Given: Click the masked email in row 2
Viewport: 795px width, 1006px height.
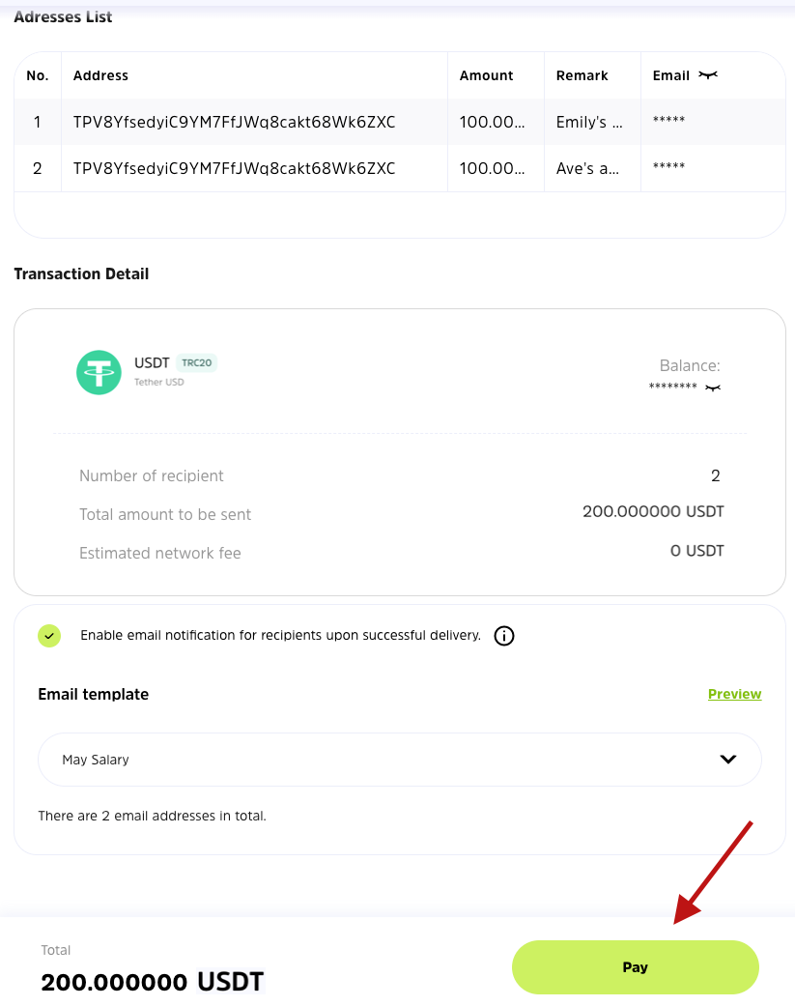Looking at the screenshot, I should click(x=668, y=167).
